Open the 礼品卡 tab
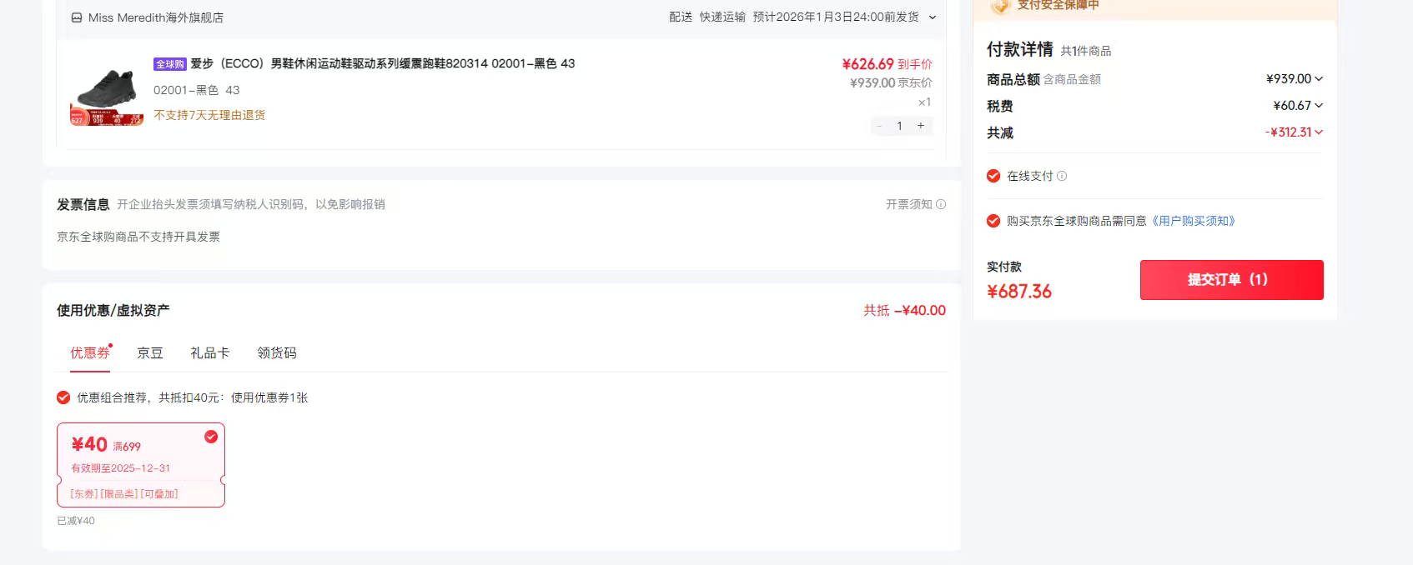 pyautogui.click(x=209, y=352)
